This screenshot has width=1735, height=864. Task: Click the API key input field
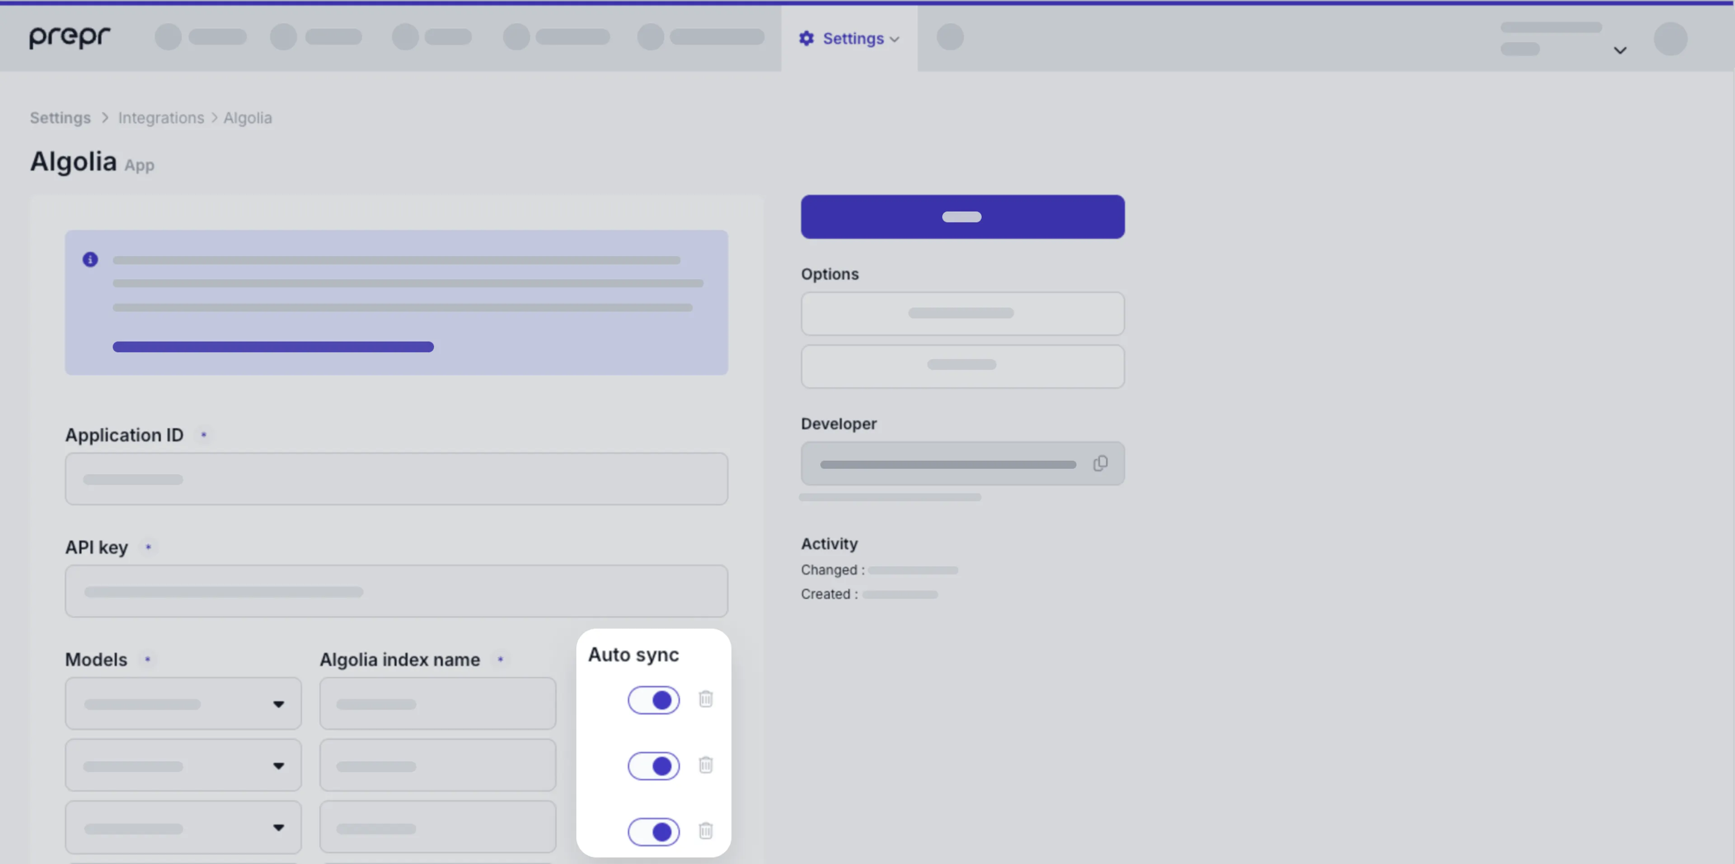(396, 591)
